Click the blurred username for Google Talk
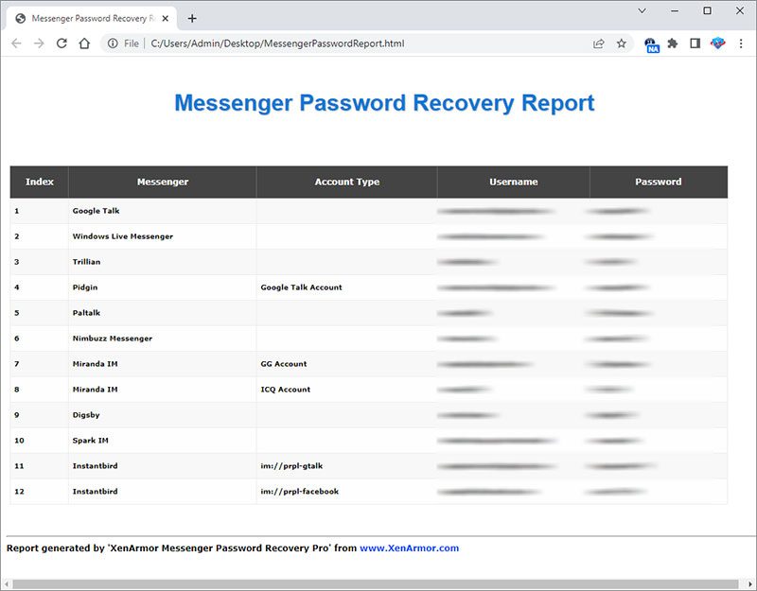The height and width of the screenshot is (591, 757). (x=496, y=211)
